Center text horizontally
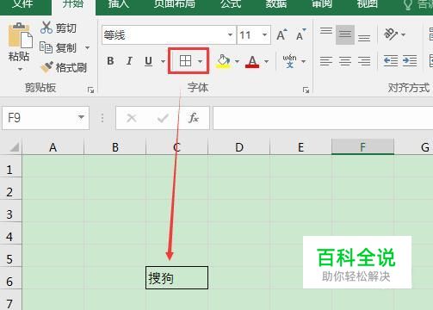 pos(345,61)
